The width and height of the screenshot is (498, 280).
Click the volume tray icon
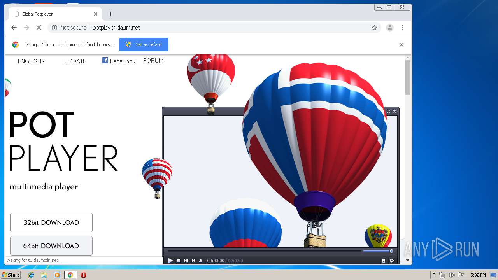pyautogui.click(x=452, y=275)
